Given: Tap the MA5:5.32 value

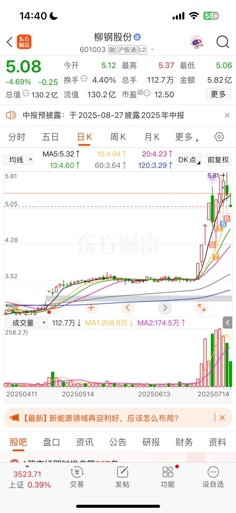Looking at the screenshot, I should click(x=61, y=154).
